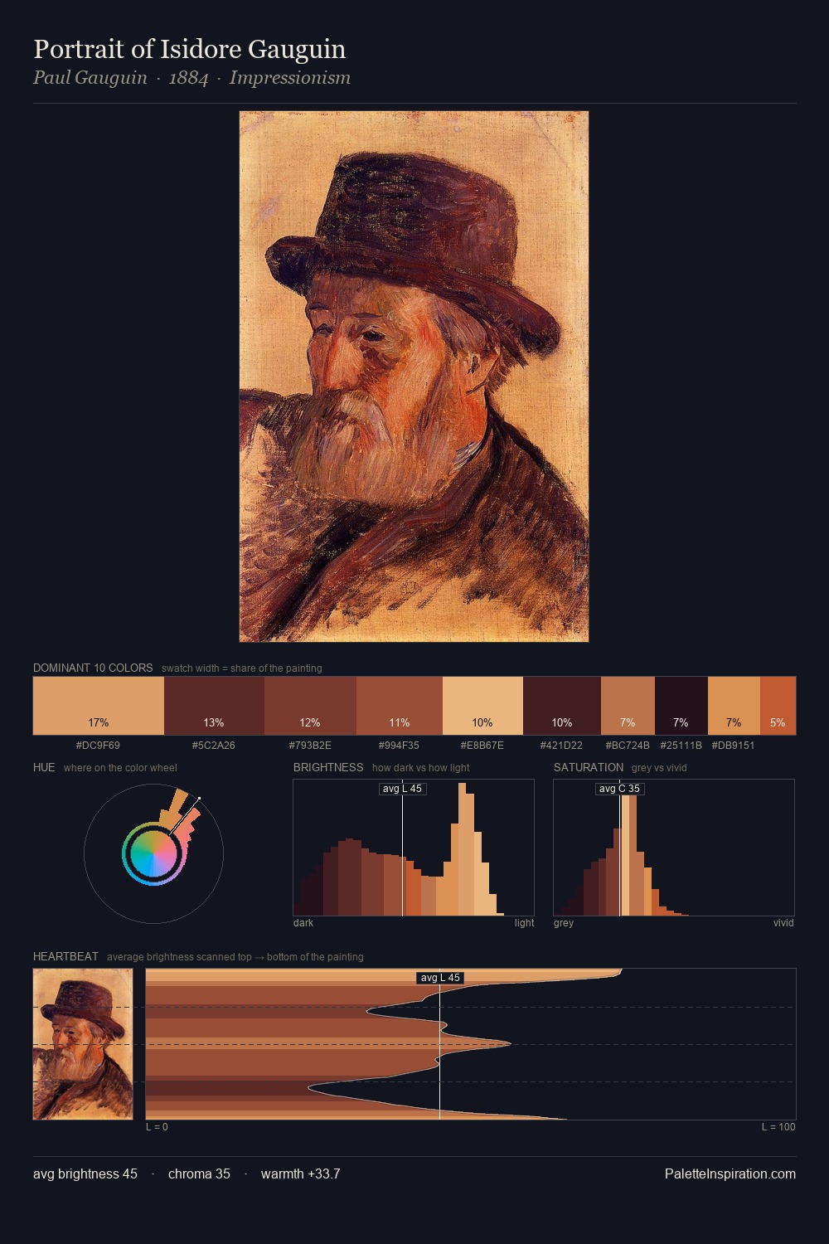Click the 'chroma 35' footer stat
The width and height of the screenshot is (829, 1244).
(x=199, y=1174)
